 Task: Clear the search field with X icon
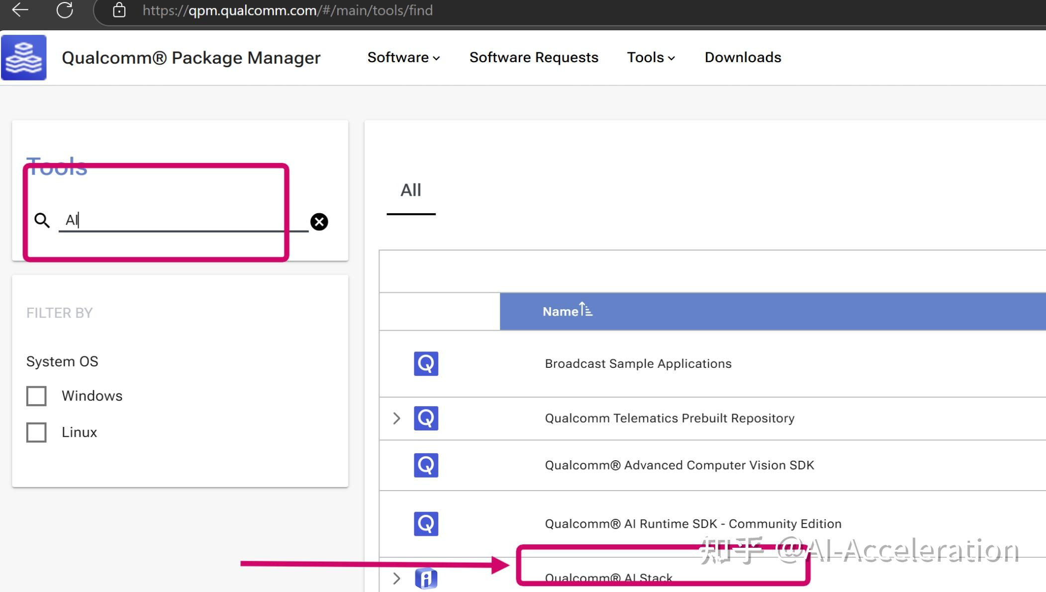click(319, 222)
